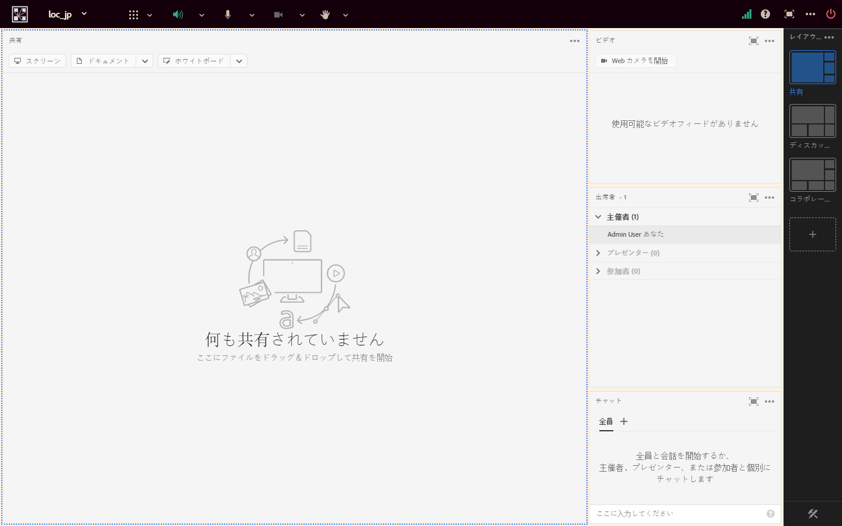The height and width of the screenshot is (526, 842).
Task: Toggle full screen icon in top bar
Action: [789, 14]
